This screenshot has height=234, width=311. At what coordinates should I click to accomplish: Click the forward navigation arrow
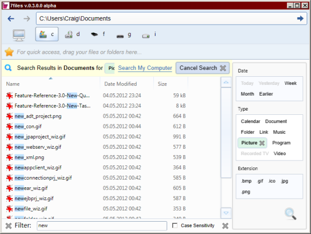[x=27, y=19]
